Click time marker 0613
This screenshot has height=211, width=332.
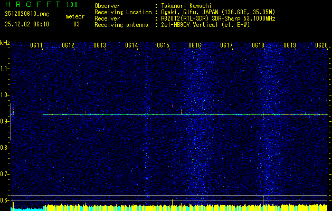tap(100, 45)
